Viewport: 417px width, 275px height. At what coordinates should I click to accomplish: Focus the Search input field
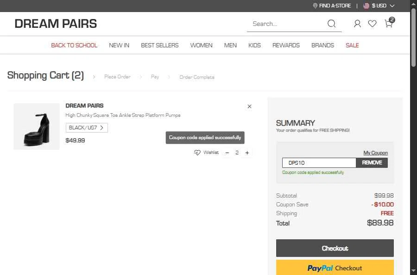pos(287,24)
